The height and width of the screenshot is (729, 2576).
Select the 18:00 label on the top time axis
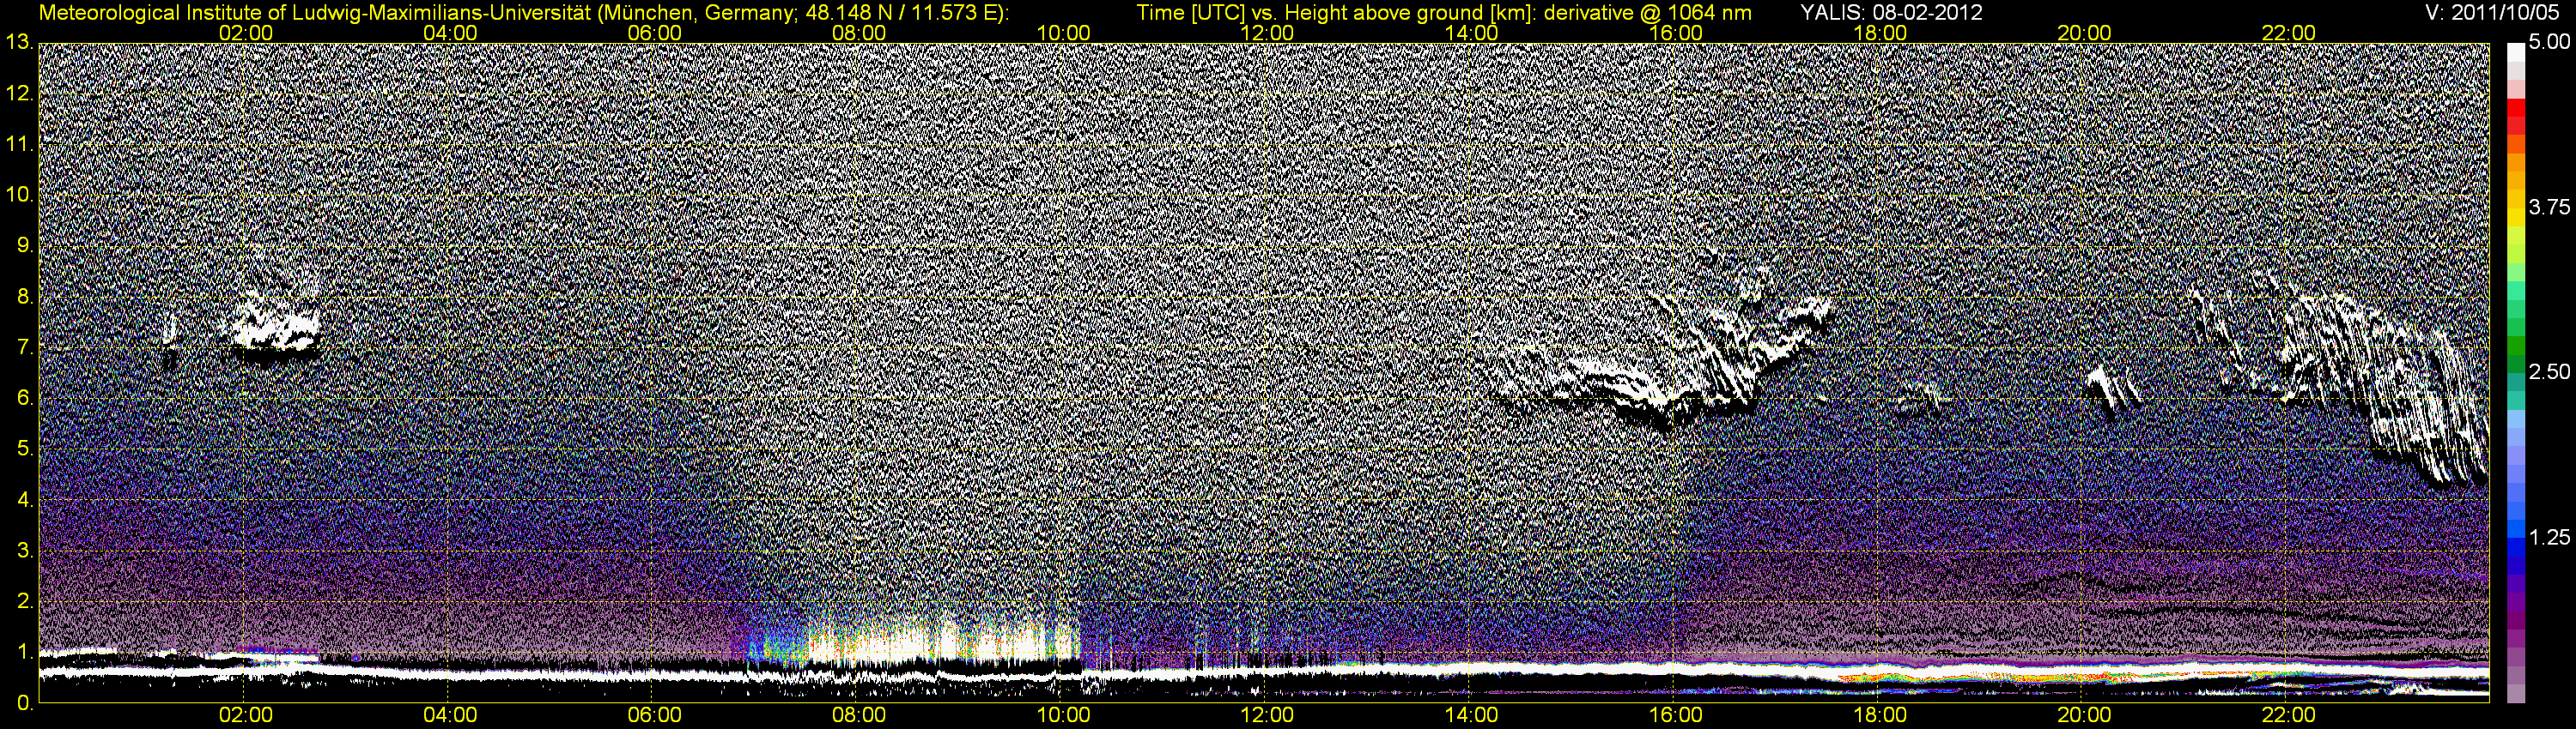1879,33
